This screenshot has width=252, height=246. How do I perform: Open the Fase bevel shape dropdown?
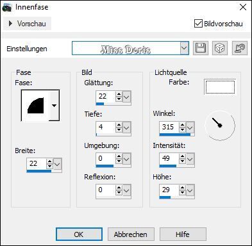54,105
